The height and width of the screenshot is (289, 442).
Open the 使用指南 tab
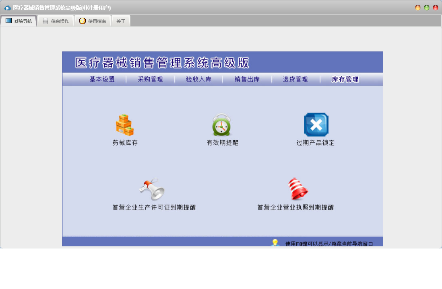(93, 21)
